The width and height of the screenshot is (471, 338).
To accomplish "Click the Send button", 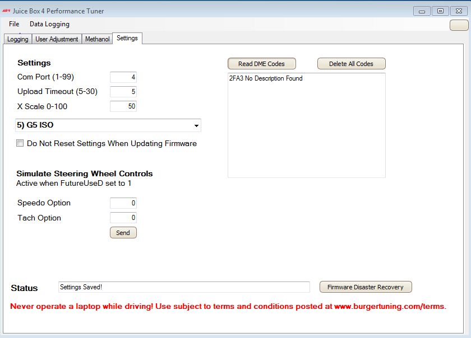I will [123, 233].
